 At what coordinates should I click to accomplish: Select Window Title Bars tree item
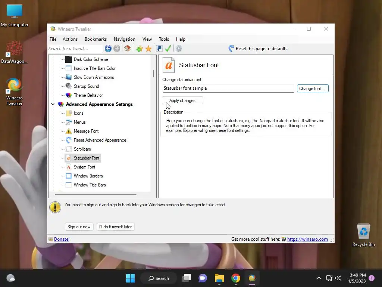click(x=90, y=185)
